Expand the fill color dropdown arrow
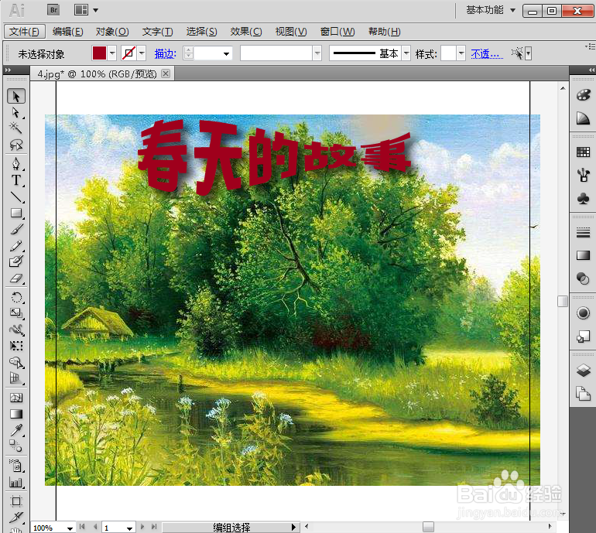 coord(112,53)
